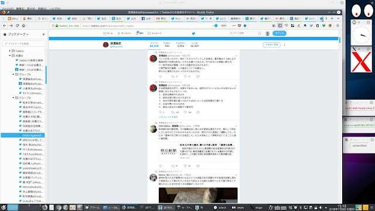
Task: Click the フォローする button
Action: [x=272, y=45]
